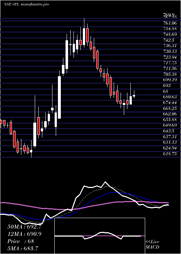Select the 631.13 price axis label
181x254 pixels.
point(170,142)
